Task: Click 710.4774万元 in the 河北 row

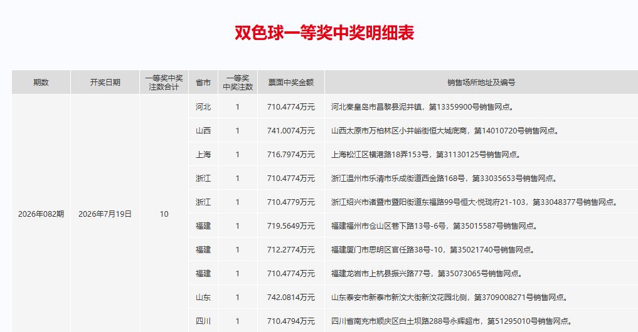Action: (x=291, y=107)
